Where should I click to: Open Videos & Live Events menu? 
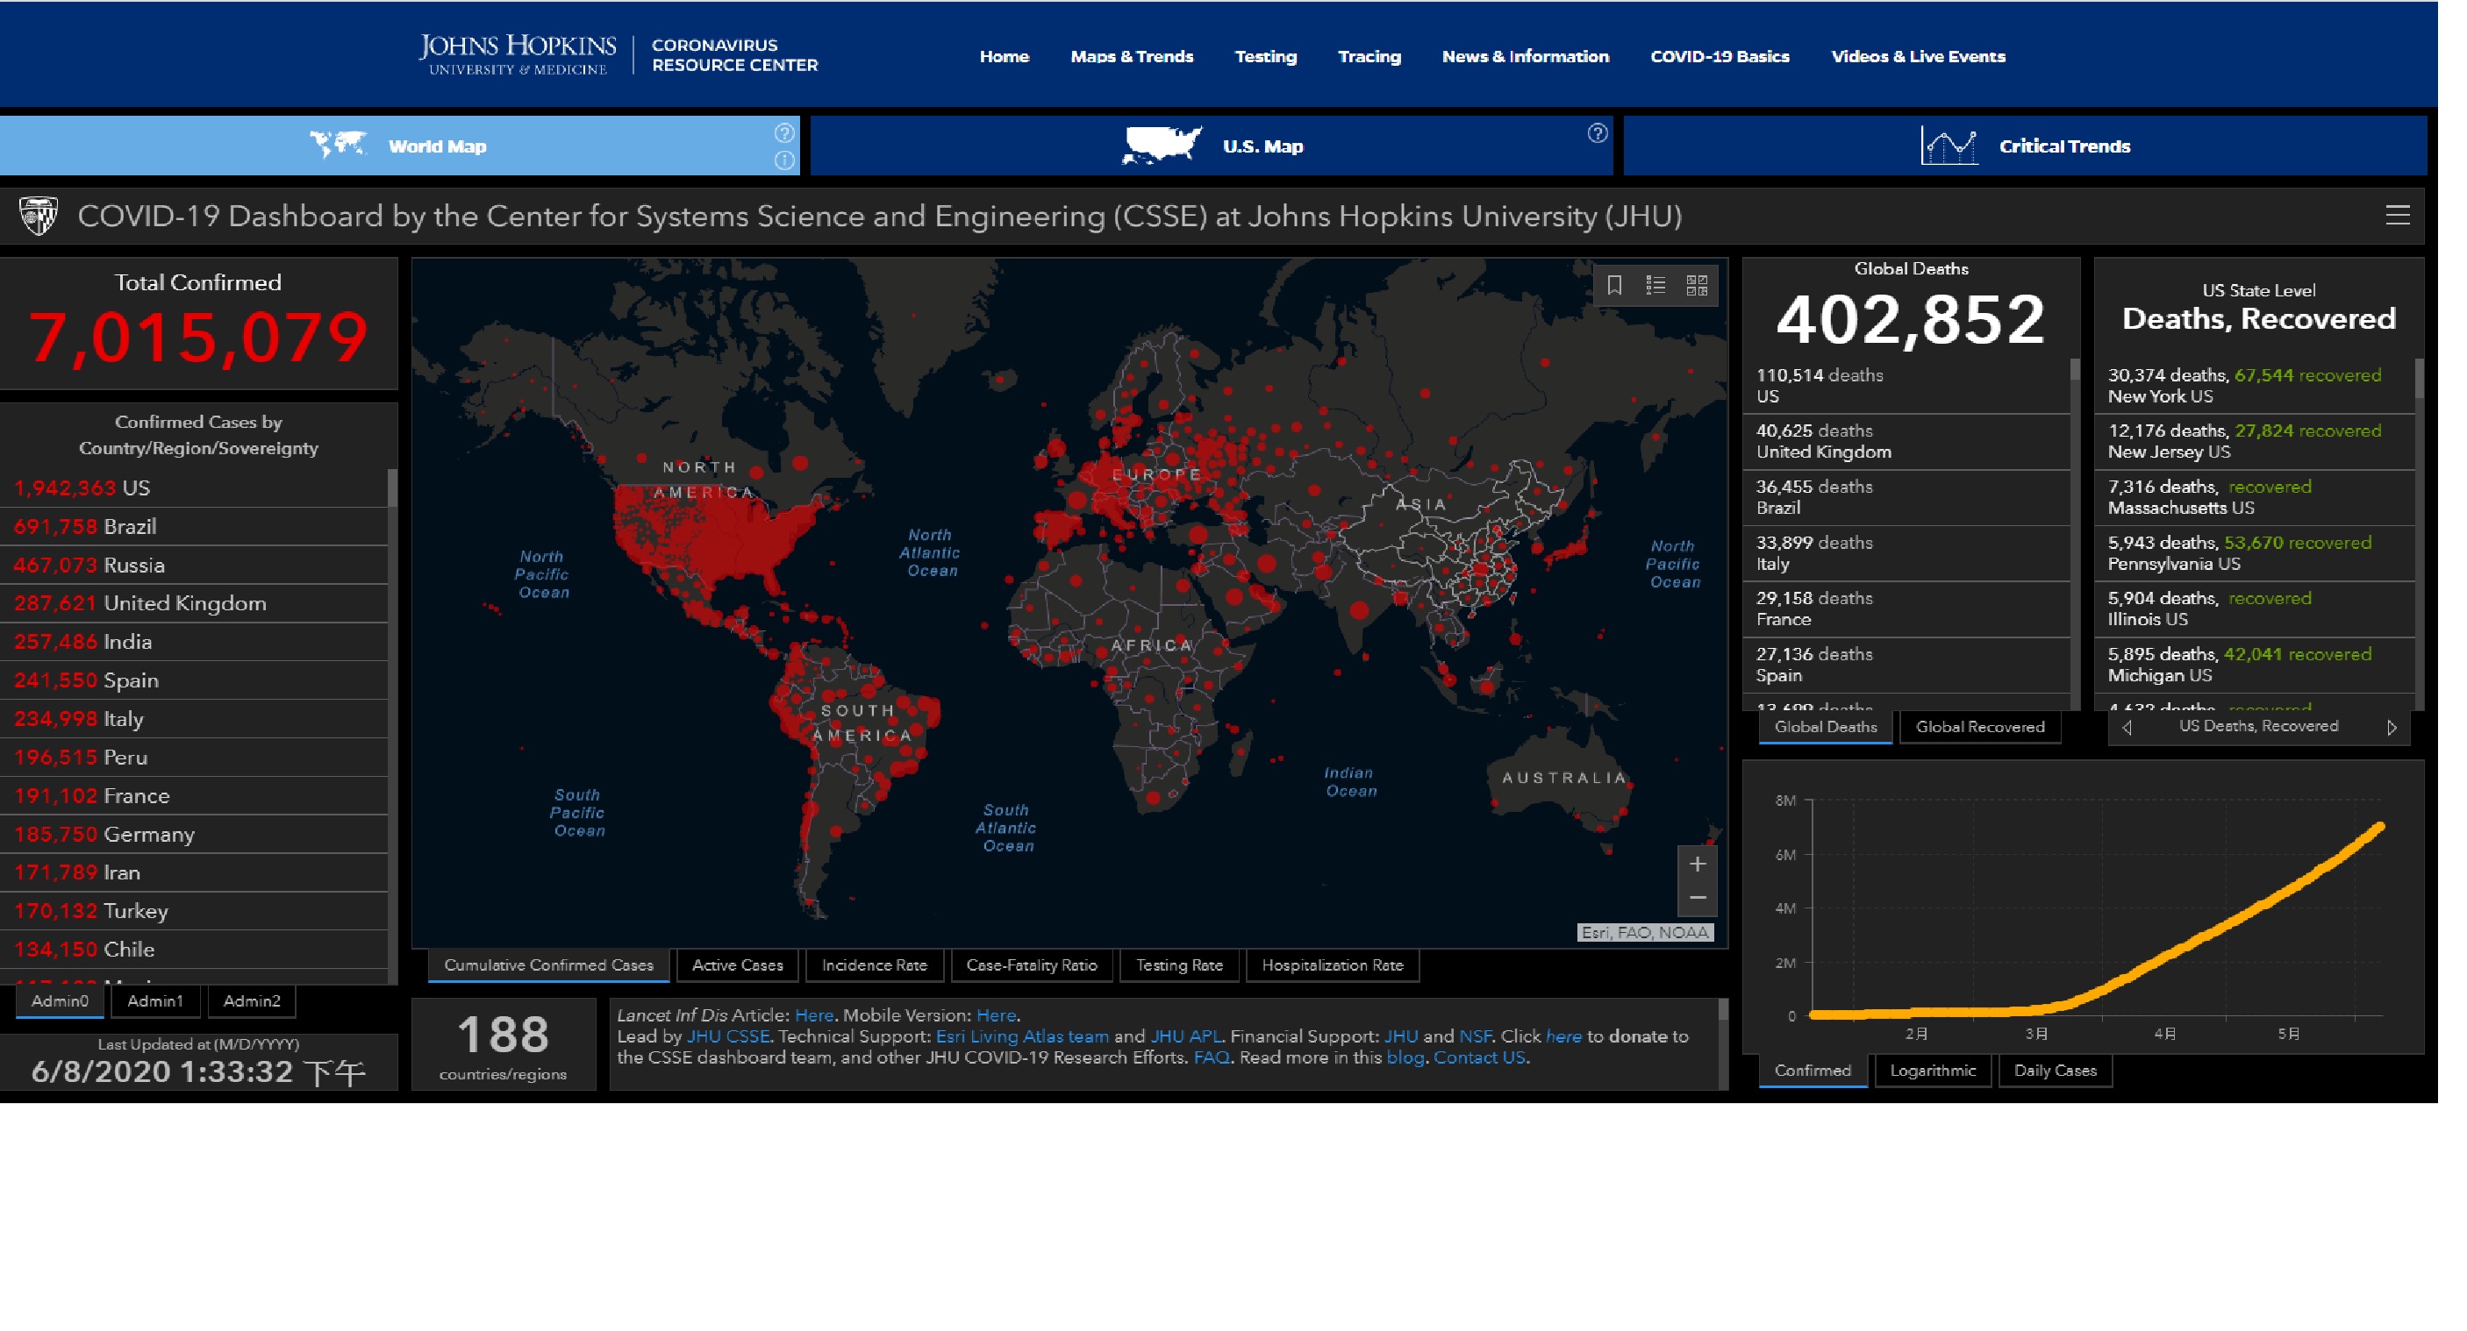point(1919,56)
